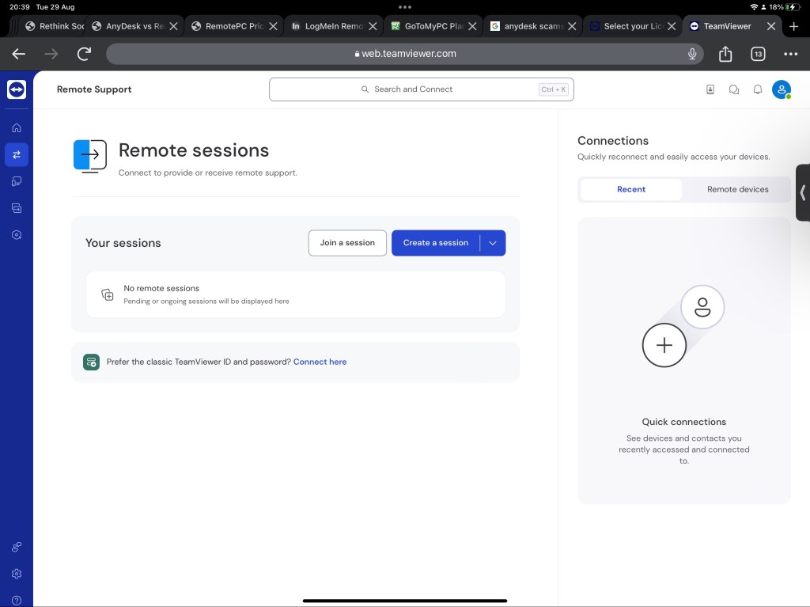This screenshot has height=607, width=810.
Task: Reload the page with the refresh icon
Action: click(84, 54)
